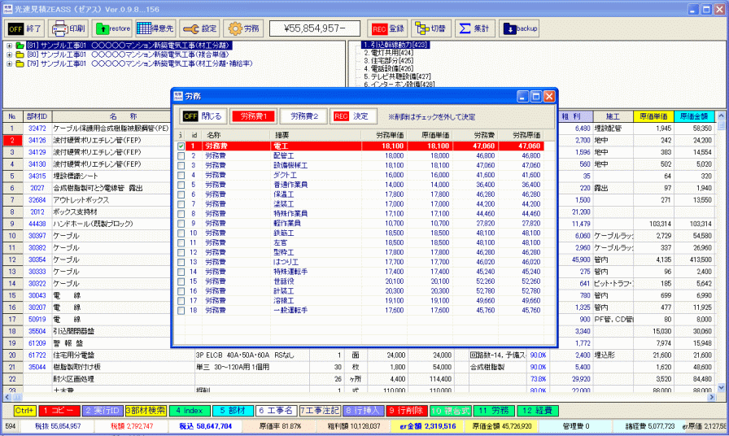729x436 pixels.
Task: Check the ダクト工 row checkbox
Action: (181, 175)
